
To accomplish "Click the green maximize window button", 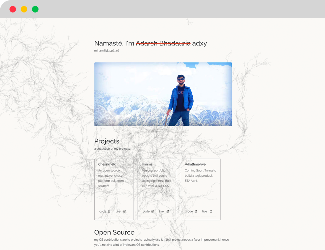I will pyautogui.click(x=35, y=9).
